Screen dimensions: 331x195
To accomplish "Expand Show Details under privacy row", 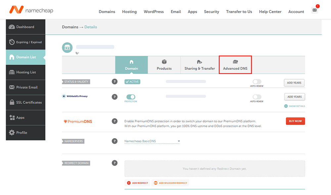I will point(295,106).
